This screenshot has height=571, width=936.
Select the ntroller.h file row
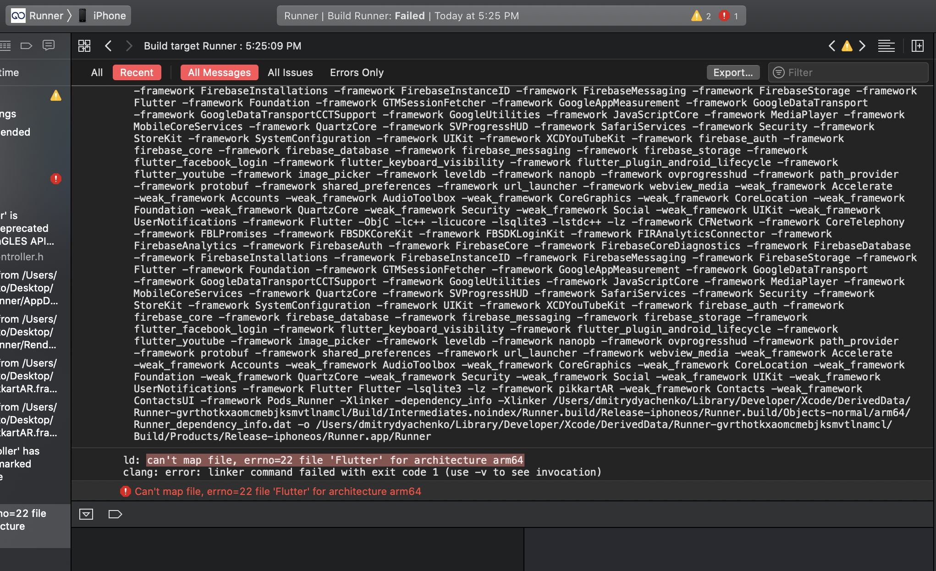pyautogui.click(x=23, y=257)
